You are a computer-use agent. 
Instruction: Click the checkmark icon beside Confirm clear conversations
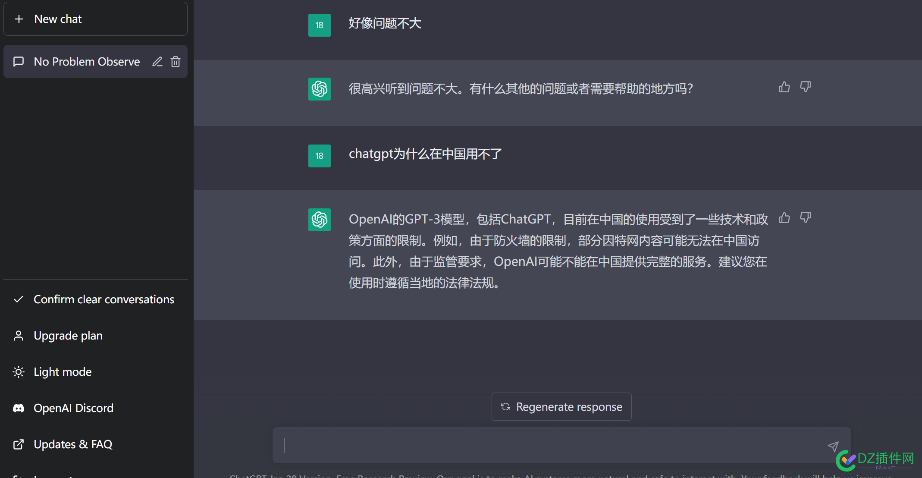(19, 299)
